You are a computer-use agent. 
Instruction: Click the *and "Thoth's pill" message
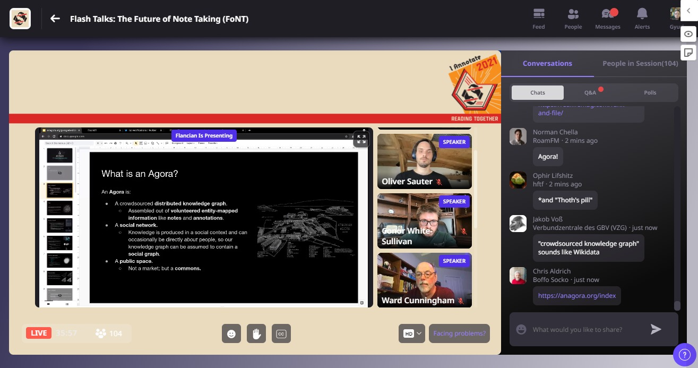tap(565, 200)
